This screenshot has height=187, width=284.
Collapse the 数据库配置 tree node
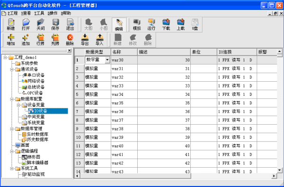pos(12,99)
